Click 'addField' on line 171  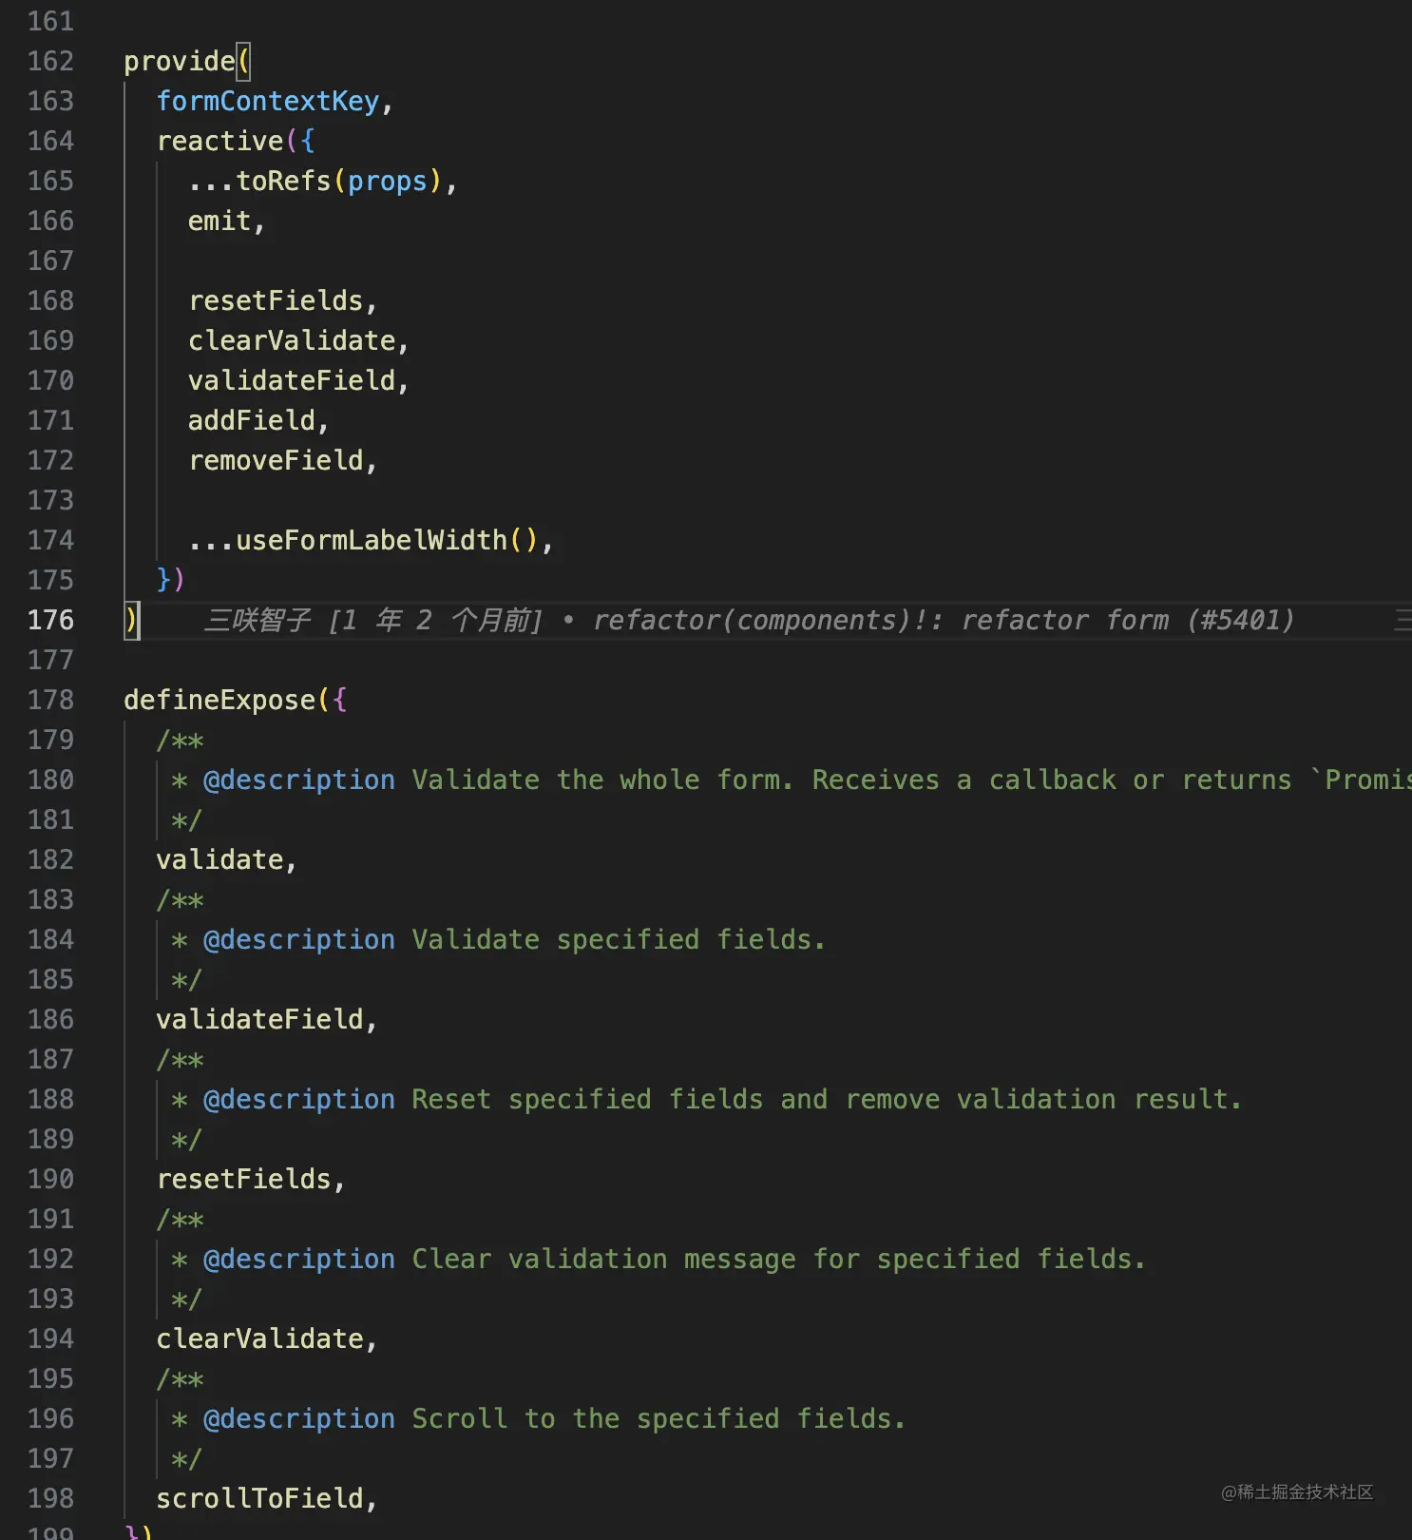click(252, 420)
